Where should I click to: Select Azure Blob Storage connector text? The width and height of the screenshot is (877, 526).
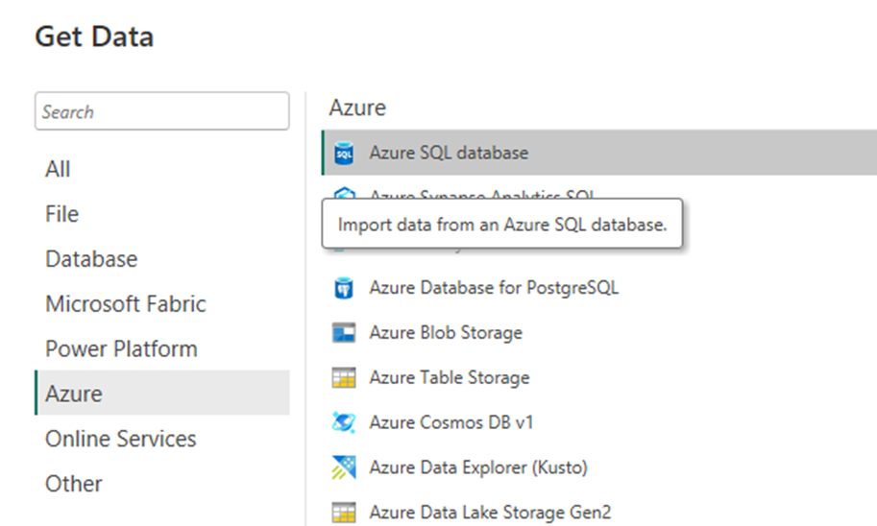pyautogui.click(x=446, y=332)
